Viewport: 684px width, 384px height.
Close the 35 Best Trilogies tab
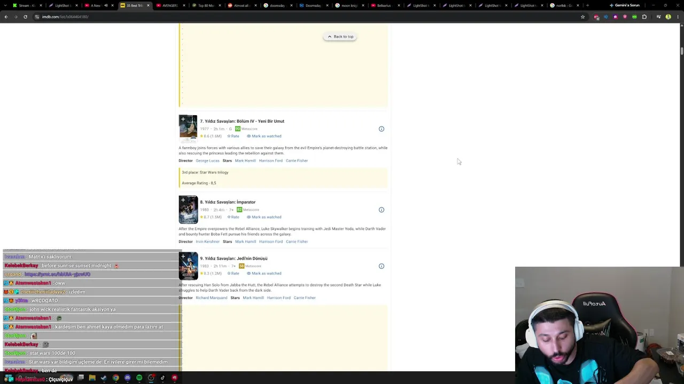148,5
